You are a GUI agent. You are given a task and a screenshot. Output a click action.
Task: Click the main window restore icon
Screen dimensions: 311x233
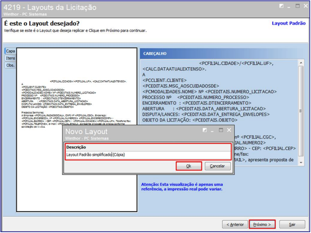pyautogui.click(x=281, y=6)
